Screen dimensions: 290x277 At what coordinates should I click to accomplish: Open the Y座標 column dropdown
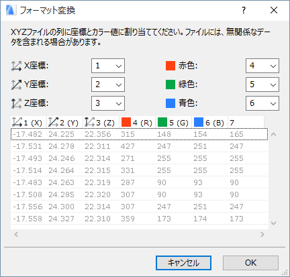pos(108,85)
